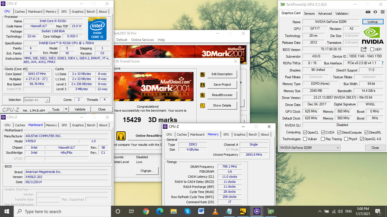The image size is (387, 217).
Task: Open the Socket #1 selection dropdown in CPU-Z
Action: coord(37,100)
